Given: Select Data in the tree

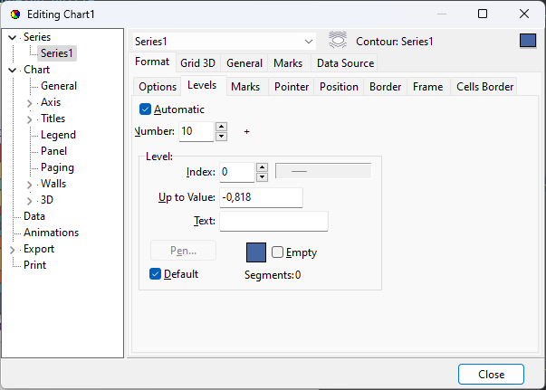Looking at the screenshot, I should click(x=34, y=216).
